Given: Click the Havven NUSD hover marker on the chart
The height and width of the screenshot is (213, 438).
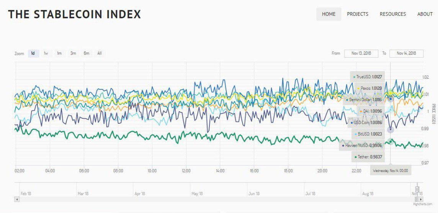Looking at the screenshot, I should [x=391, y=129].
